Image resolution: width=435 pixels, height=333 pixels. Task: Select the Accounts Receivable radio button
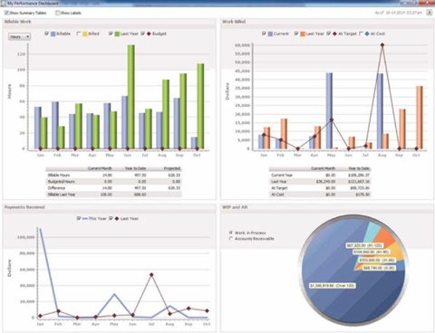pyautogui.click(x=231, y=238)
